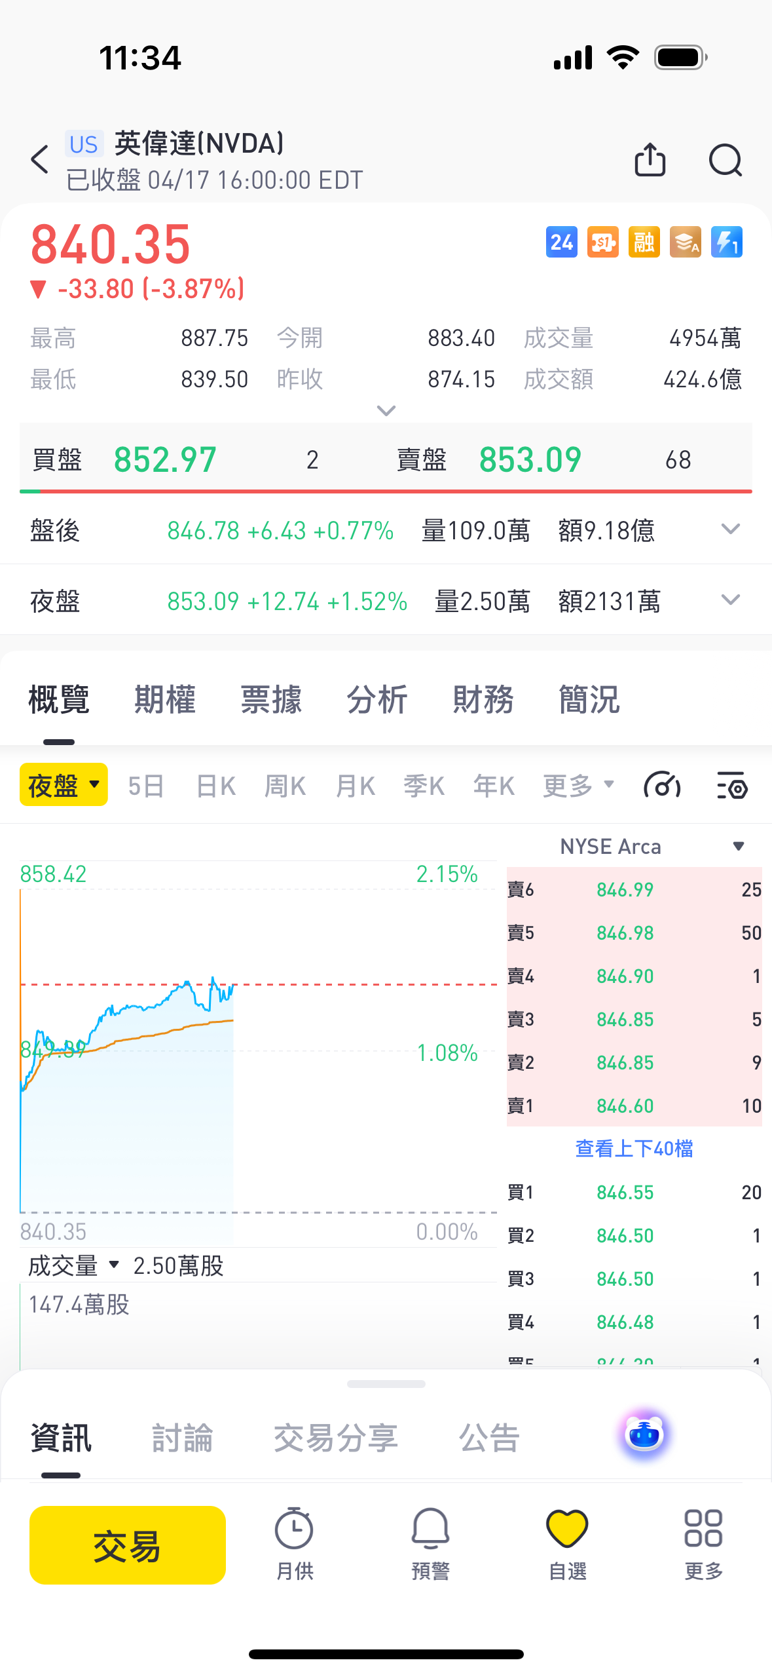The width and height of the screenshot is (772, 1675).
Task: Tap the share icon in the header
Action: [x=650, y=160]
